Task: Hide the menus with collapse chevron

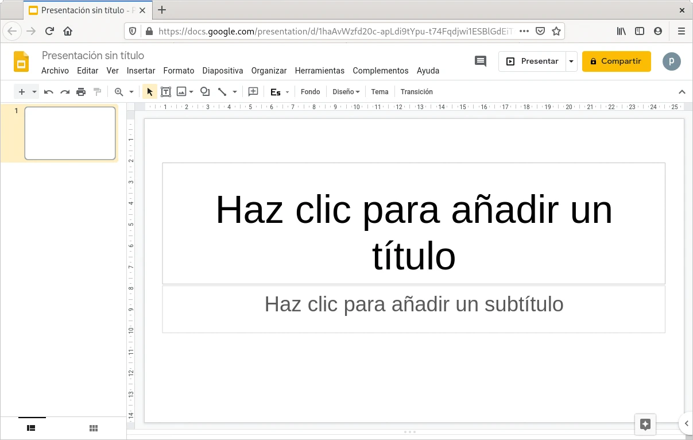Action: [682, 92]
